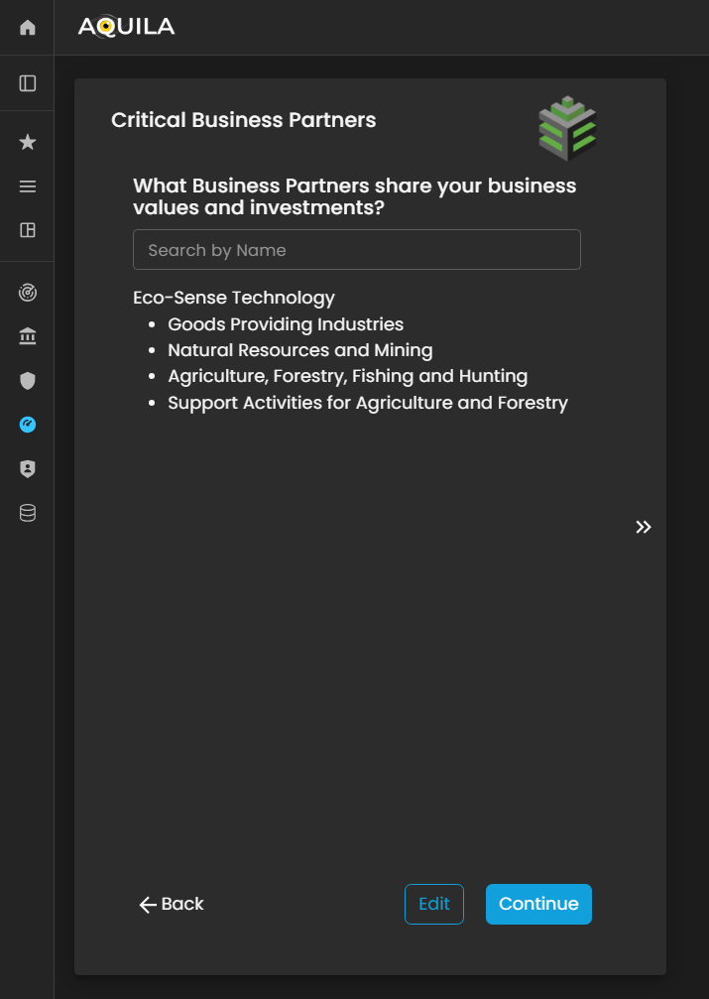Screen dimensions: 709x999
Task: Click the Edit button
Action: 433,904
